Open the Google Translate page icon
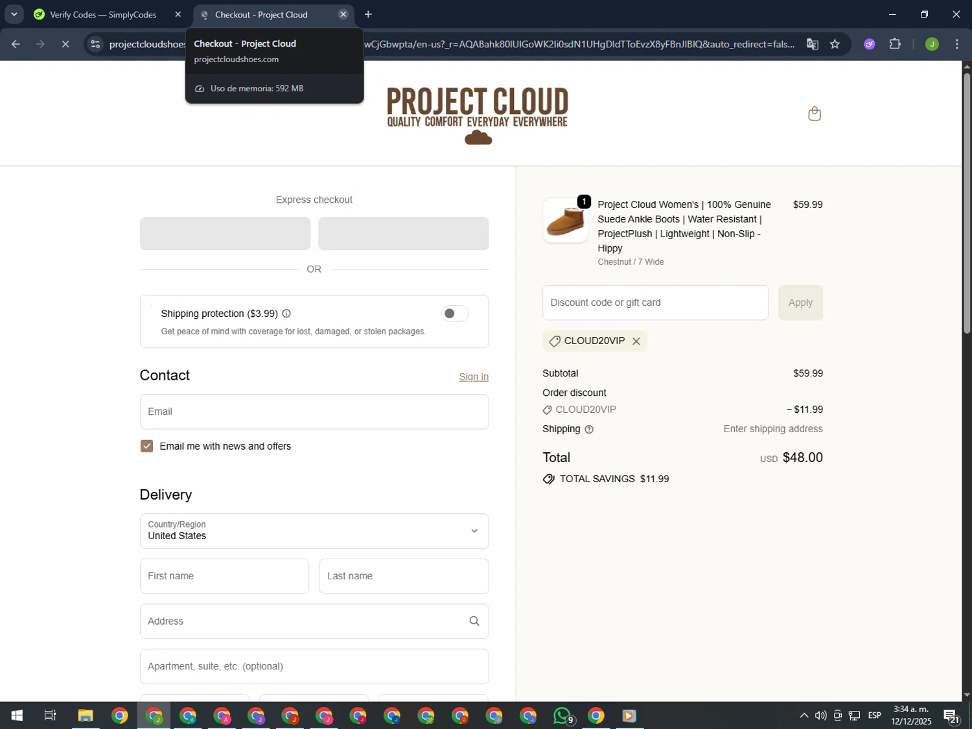This screenshot has height=729, width=972. pyautogui.click(x=812, y=44)
